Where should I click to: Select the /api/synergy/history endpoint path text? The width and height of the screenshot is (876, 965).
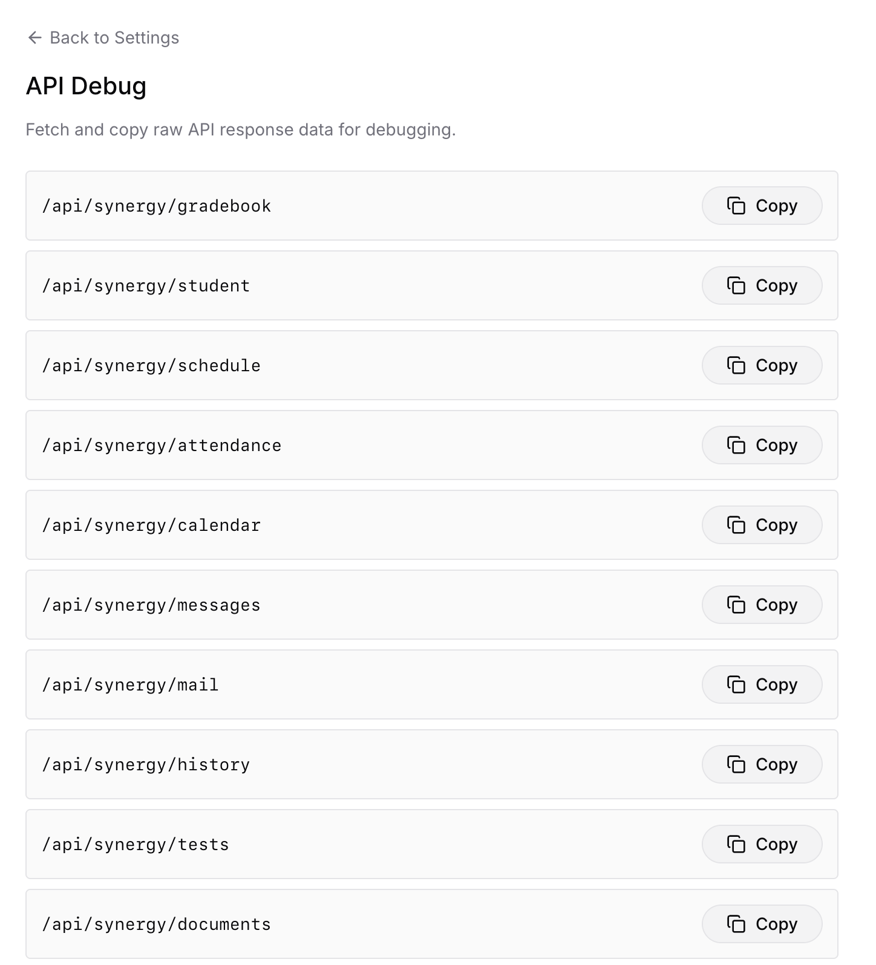[x=146, y=764]
